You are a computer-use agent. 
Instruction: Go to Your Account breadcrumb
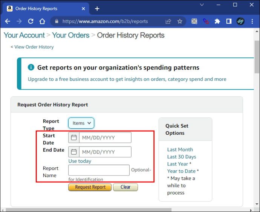(x=24, y=35)
